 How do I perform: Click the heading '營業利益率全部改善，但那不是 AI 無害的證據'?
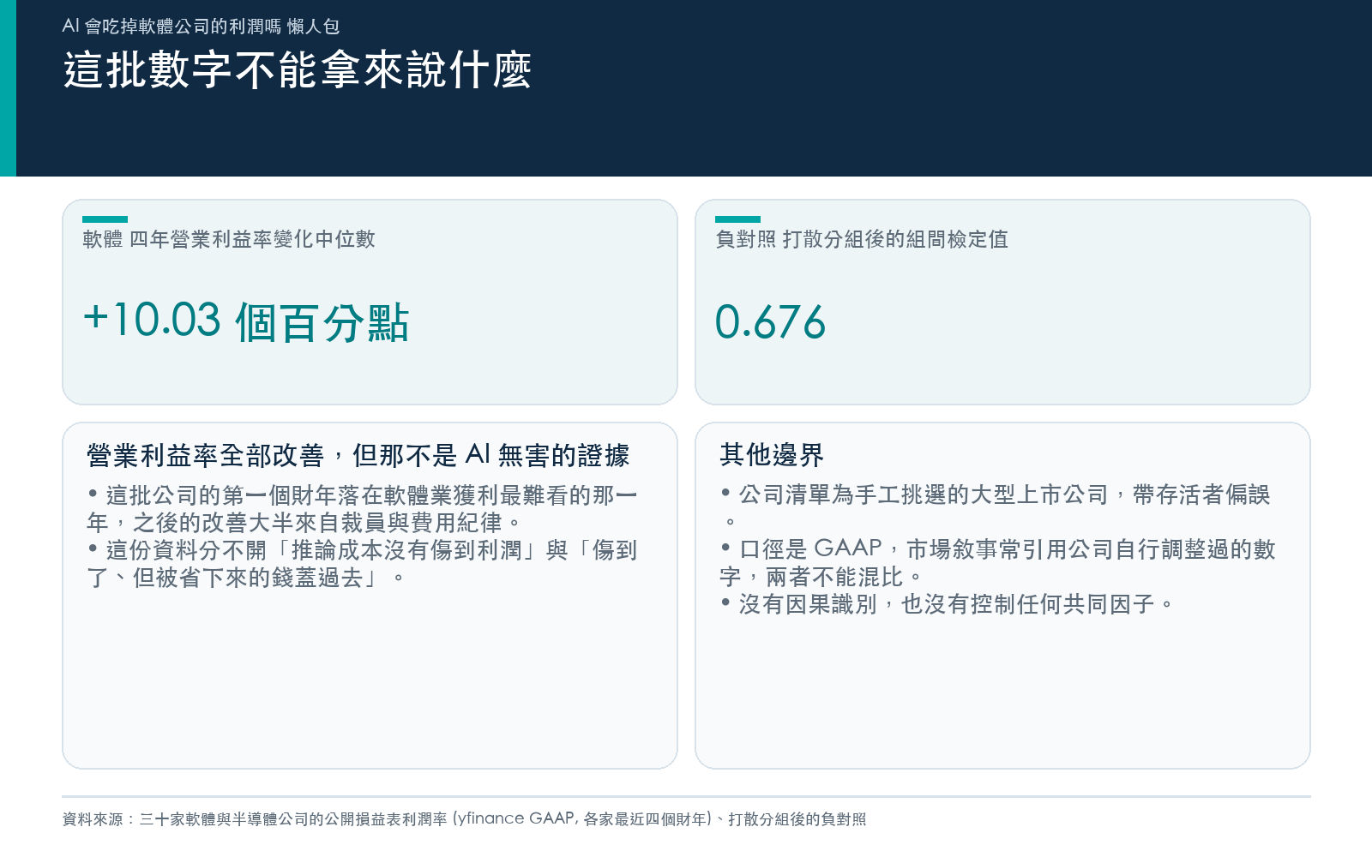(358, 455)
